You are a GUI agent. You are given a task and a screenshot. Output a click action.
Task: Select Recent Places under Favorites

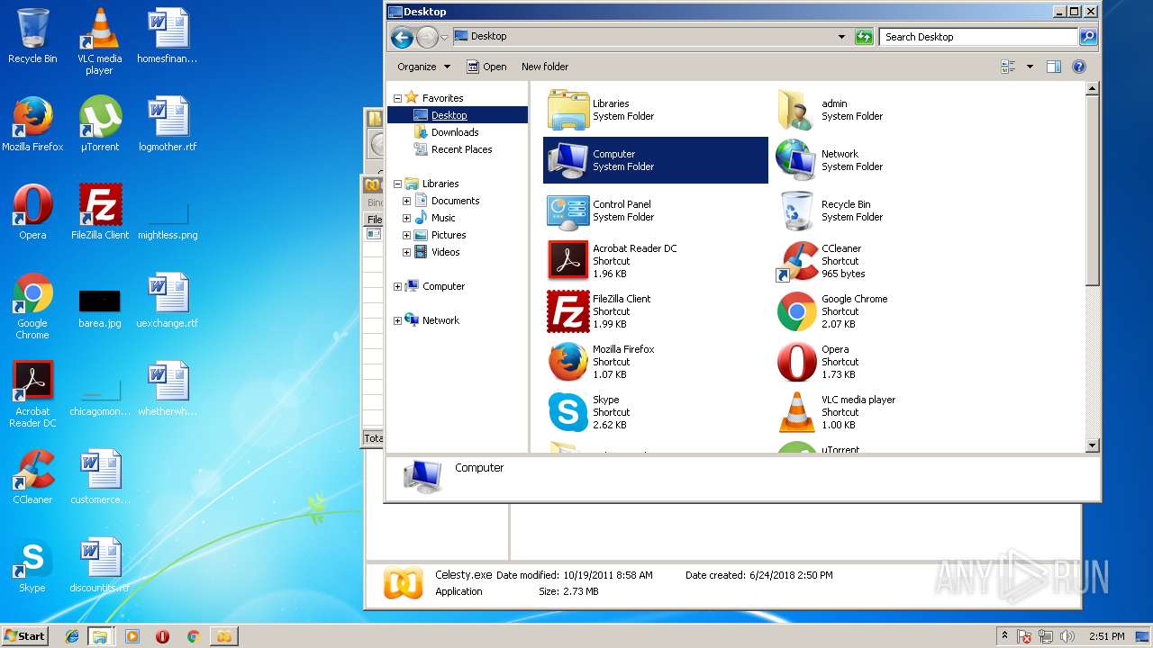click(x=452, y=149)
